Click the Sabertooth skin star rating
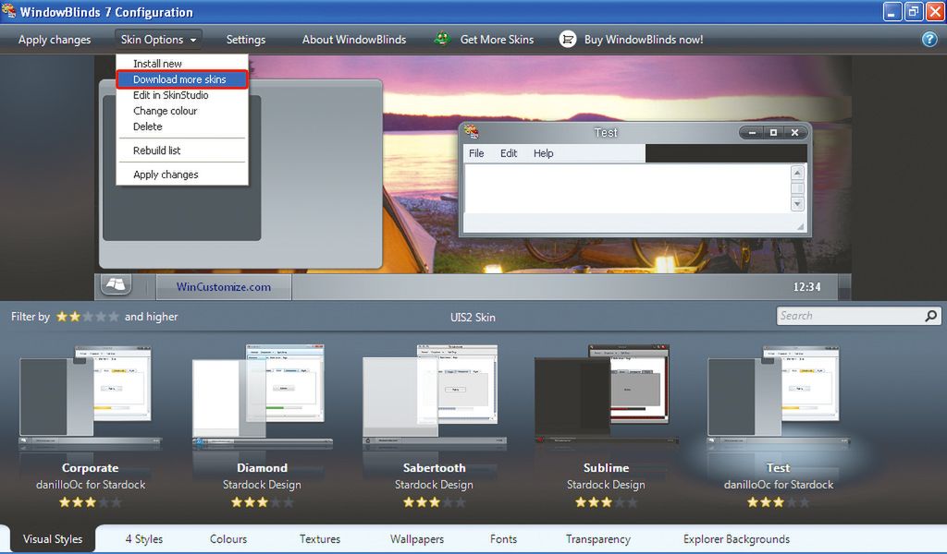Image resolution: width=947 pixels, height=554 pixels. pos(434,501)
